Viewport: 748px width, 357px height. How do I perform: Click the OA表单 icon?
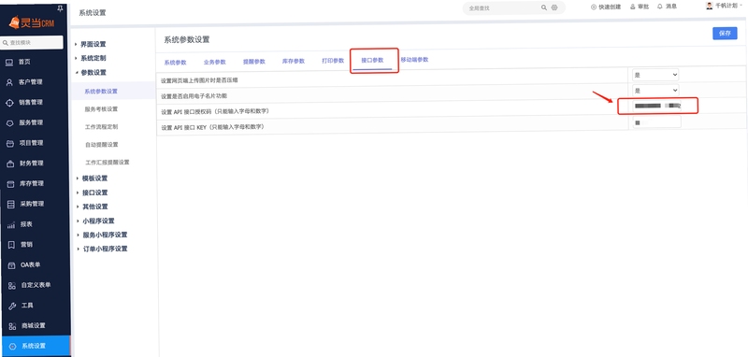(12, 265)
